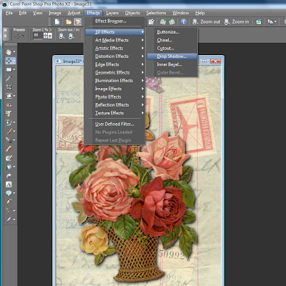Screen dimensions: 286x286
Task: Select the Text tool
Action: (9, 184)
